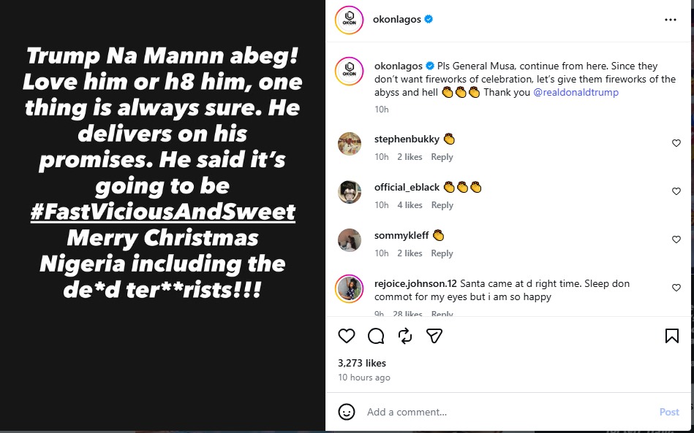Viewport: 694px width, 433px height.
Task: Open the comment bubble icon
Action: pyautogui.click(x=376, y=336)
